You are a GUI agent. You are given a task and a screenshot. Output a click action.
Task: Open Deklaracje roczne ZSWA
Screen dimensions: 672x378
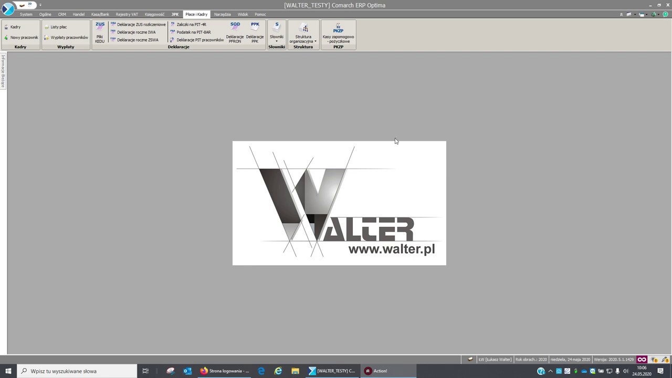click(x=134, y=40)
